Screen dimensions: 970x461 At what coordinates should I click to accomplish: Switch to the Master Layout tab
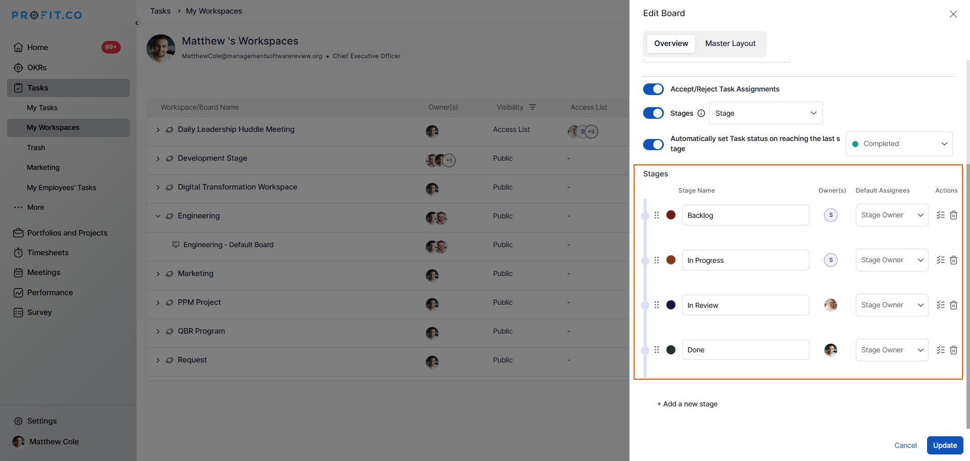[x=730, y=43]
